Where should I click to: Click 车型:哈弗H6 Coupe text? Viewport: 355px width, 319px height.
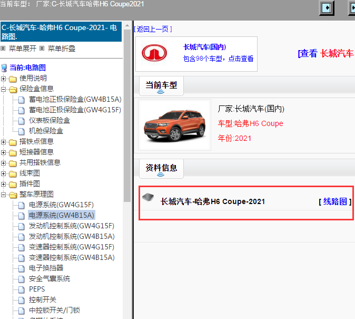[x=250, y=123]
